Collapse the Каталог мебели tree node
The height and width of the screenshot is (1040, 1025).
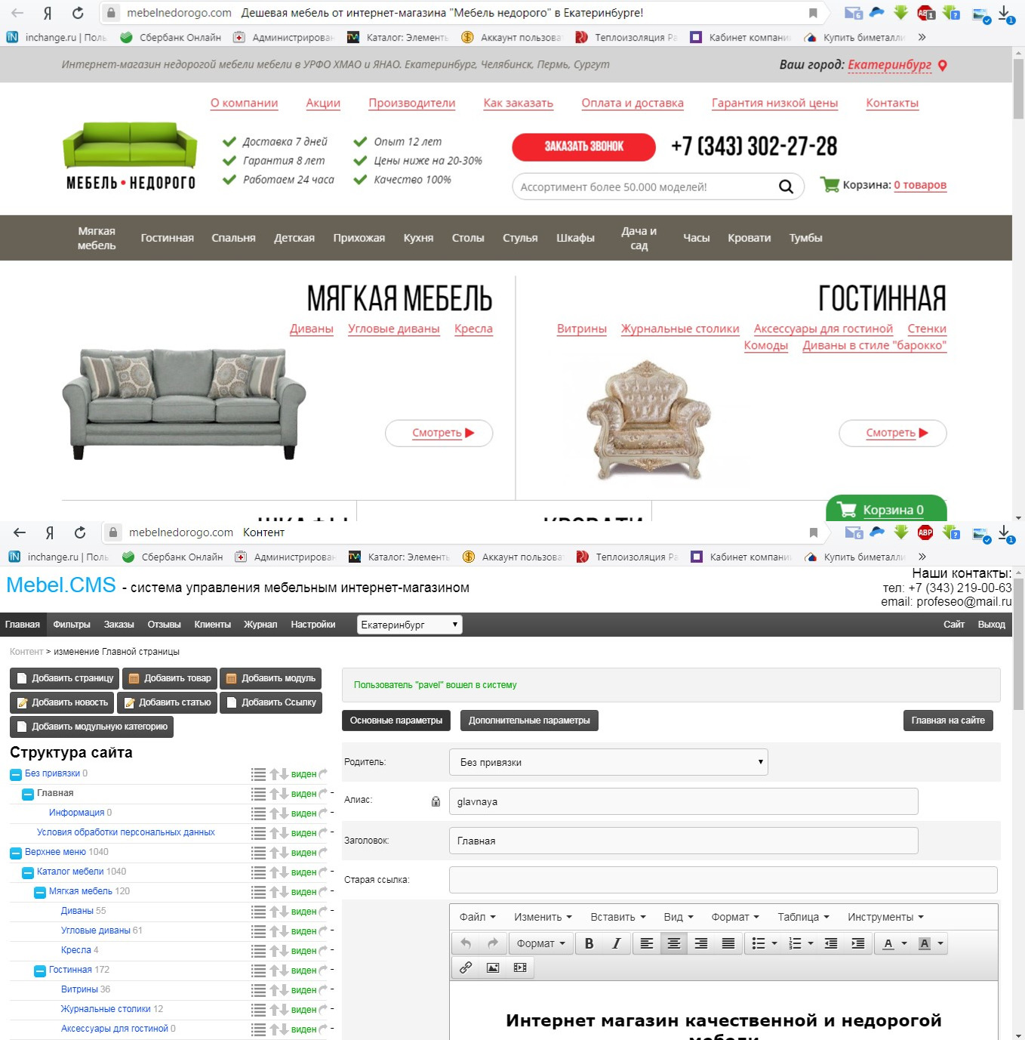coord(28,872)
